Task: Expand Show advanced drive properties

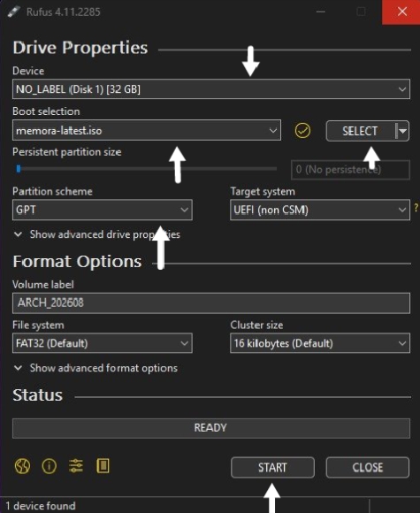Action: point(97,234)
